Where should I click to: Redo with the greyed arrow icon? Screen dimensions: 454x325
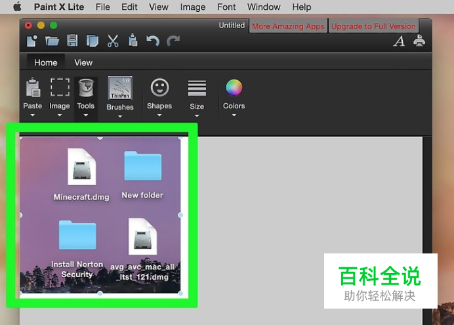pos(173,41)
